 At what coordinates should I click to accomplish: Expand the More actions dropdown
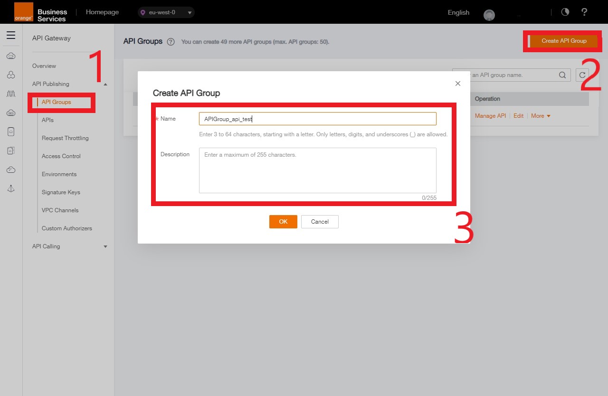[x=541, y=116]
